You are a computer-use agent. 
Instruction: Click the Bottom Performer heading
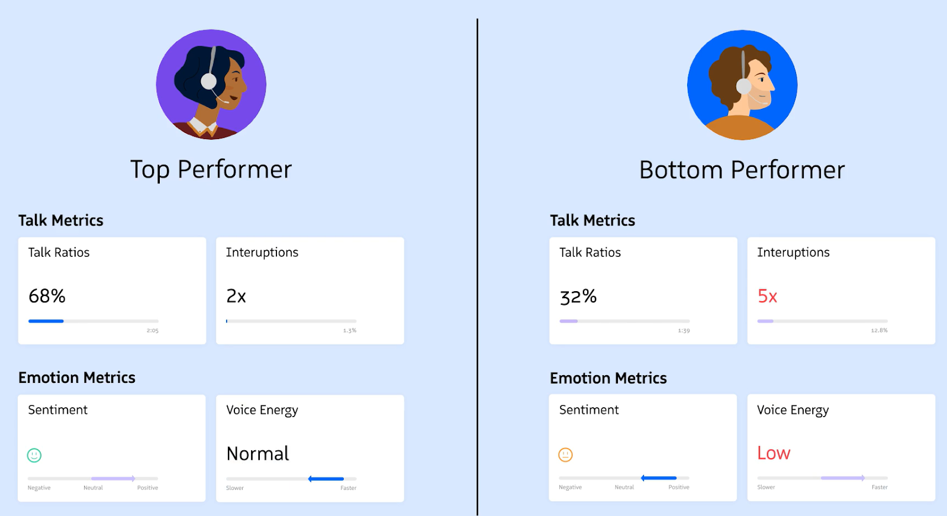(742, 170)
